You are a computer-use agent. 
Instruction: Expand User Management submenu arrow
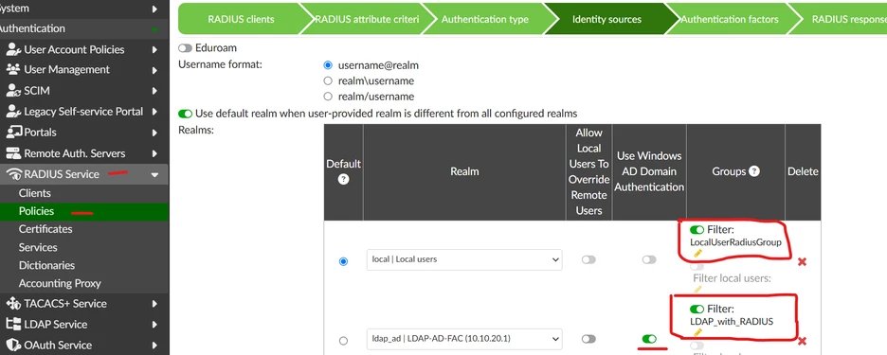point(154,70)
